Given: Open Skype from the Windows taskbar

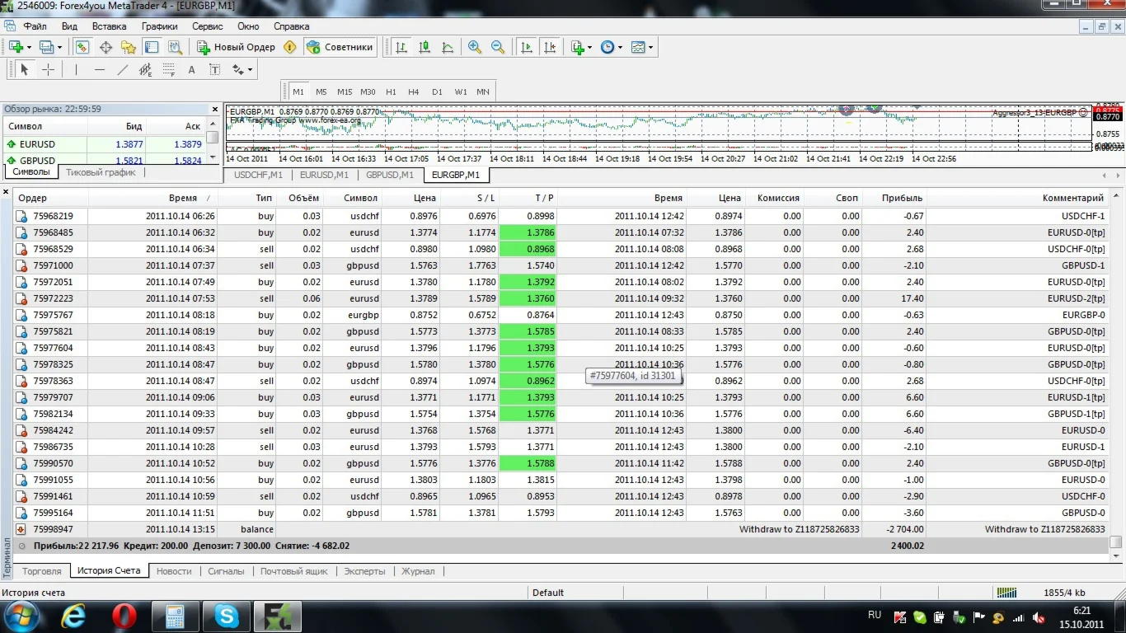Looking at the screenshot, I should (226, 616).
